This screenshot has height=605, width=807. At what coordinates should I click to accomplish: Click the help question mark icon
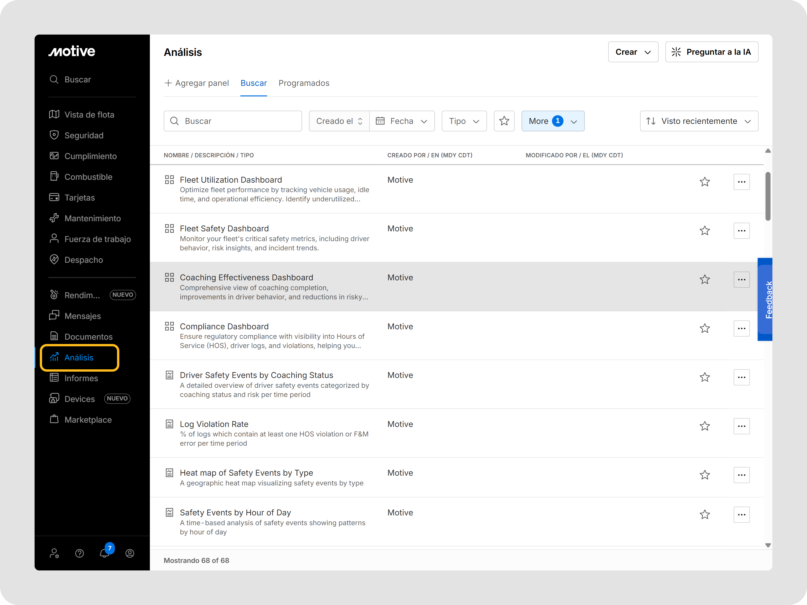click(80, 553)
